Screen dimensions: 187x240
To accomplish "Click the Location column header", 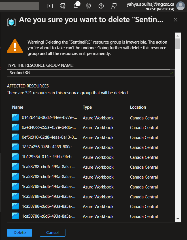I will click(x=138, y=107).
